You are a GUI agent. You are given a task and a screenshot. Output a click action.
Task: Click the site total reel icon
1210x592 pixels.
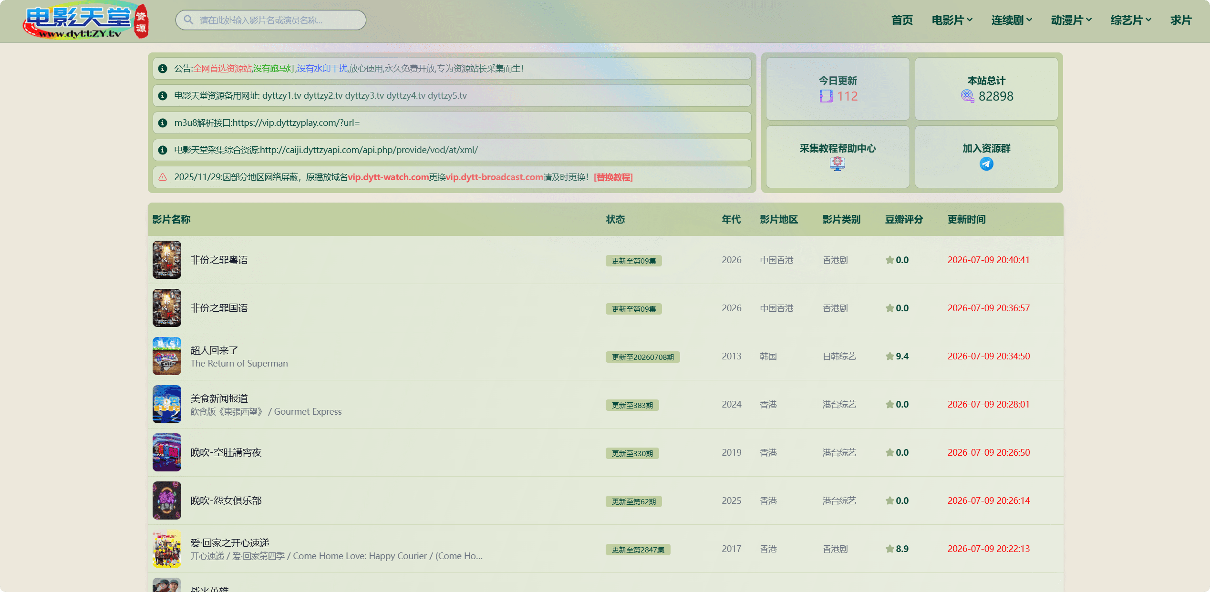coord(967,96)
